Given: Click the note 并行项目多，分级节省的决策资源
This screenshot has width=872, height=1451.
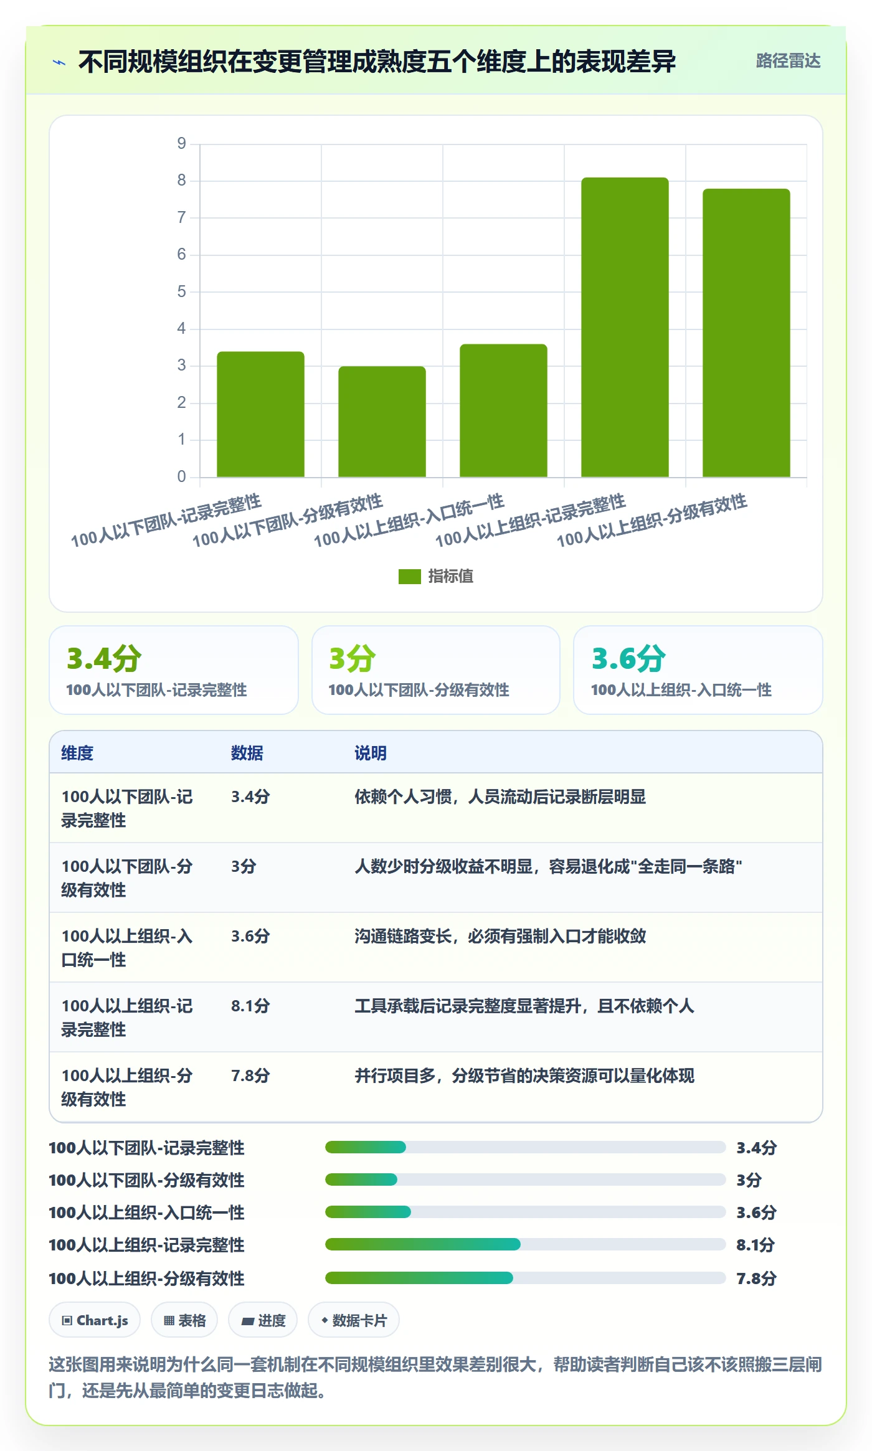Looking at the screenshot, I should [x=524, y=1075].
